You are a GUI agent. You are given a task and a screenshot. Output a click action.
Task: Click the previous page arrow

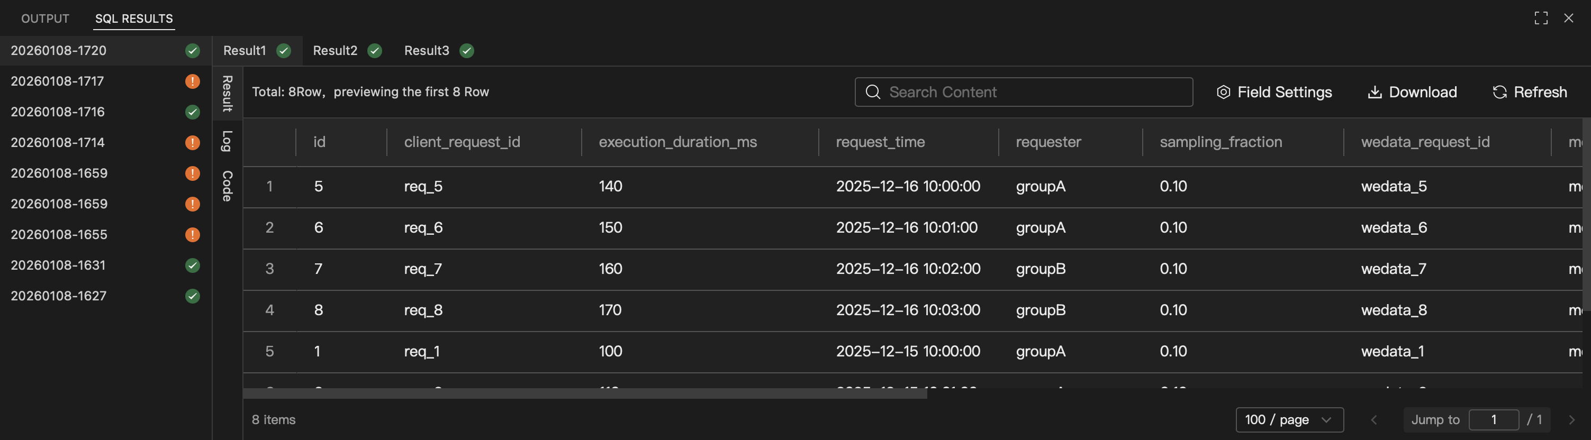coord(1373,420)
